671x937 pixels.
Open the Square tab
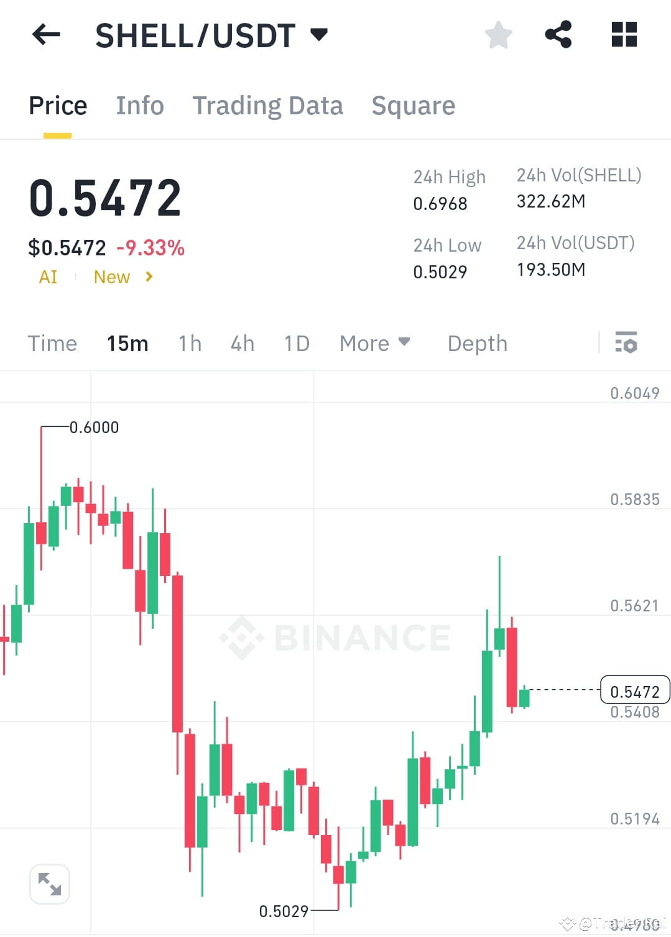[413, 105]
